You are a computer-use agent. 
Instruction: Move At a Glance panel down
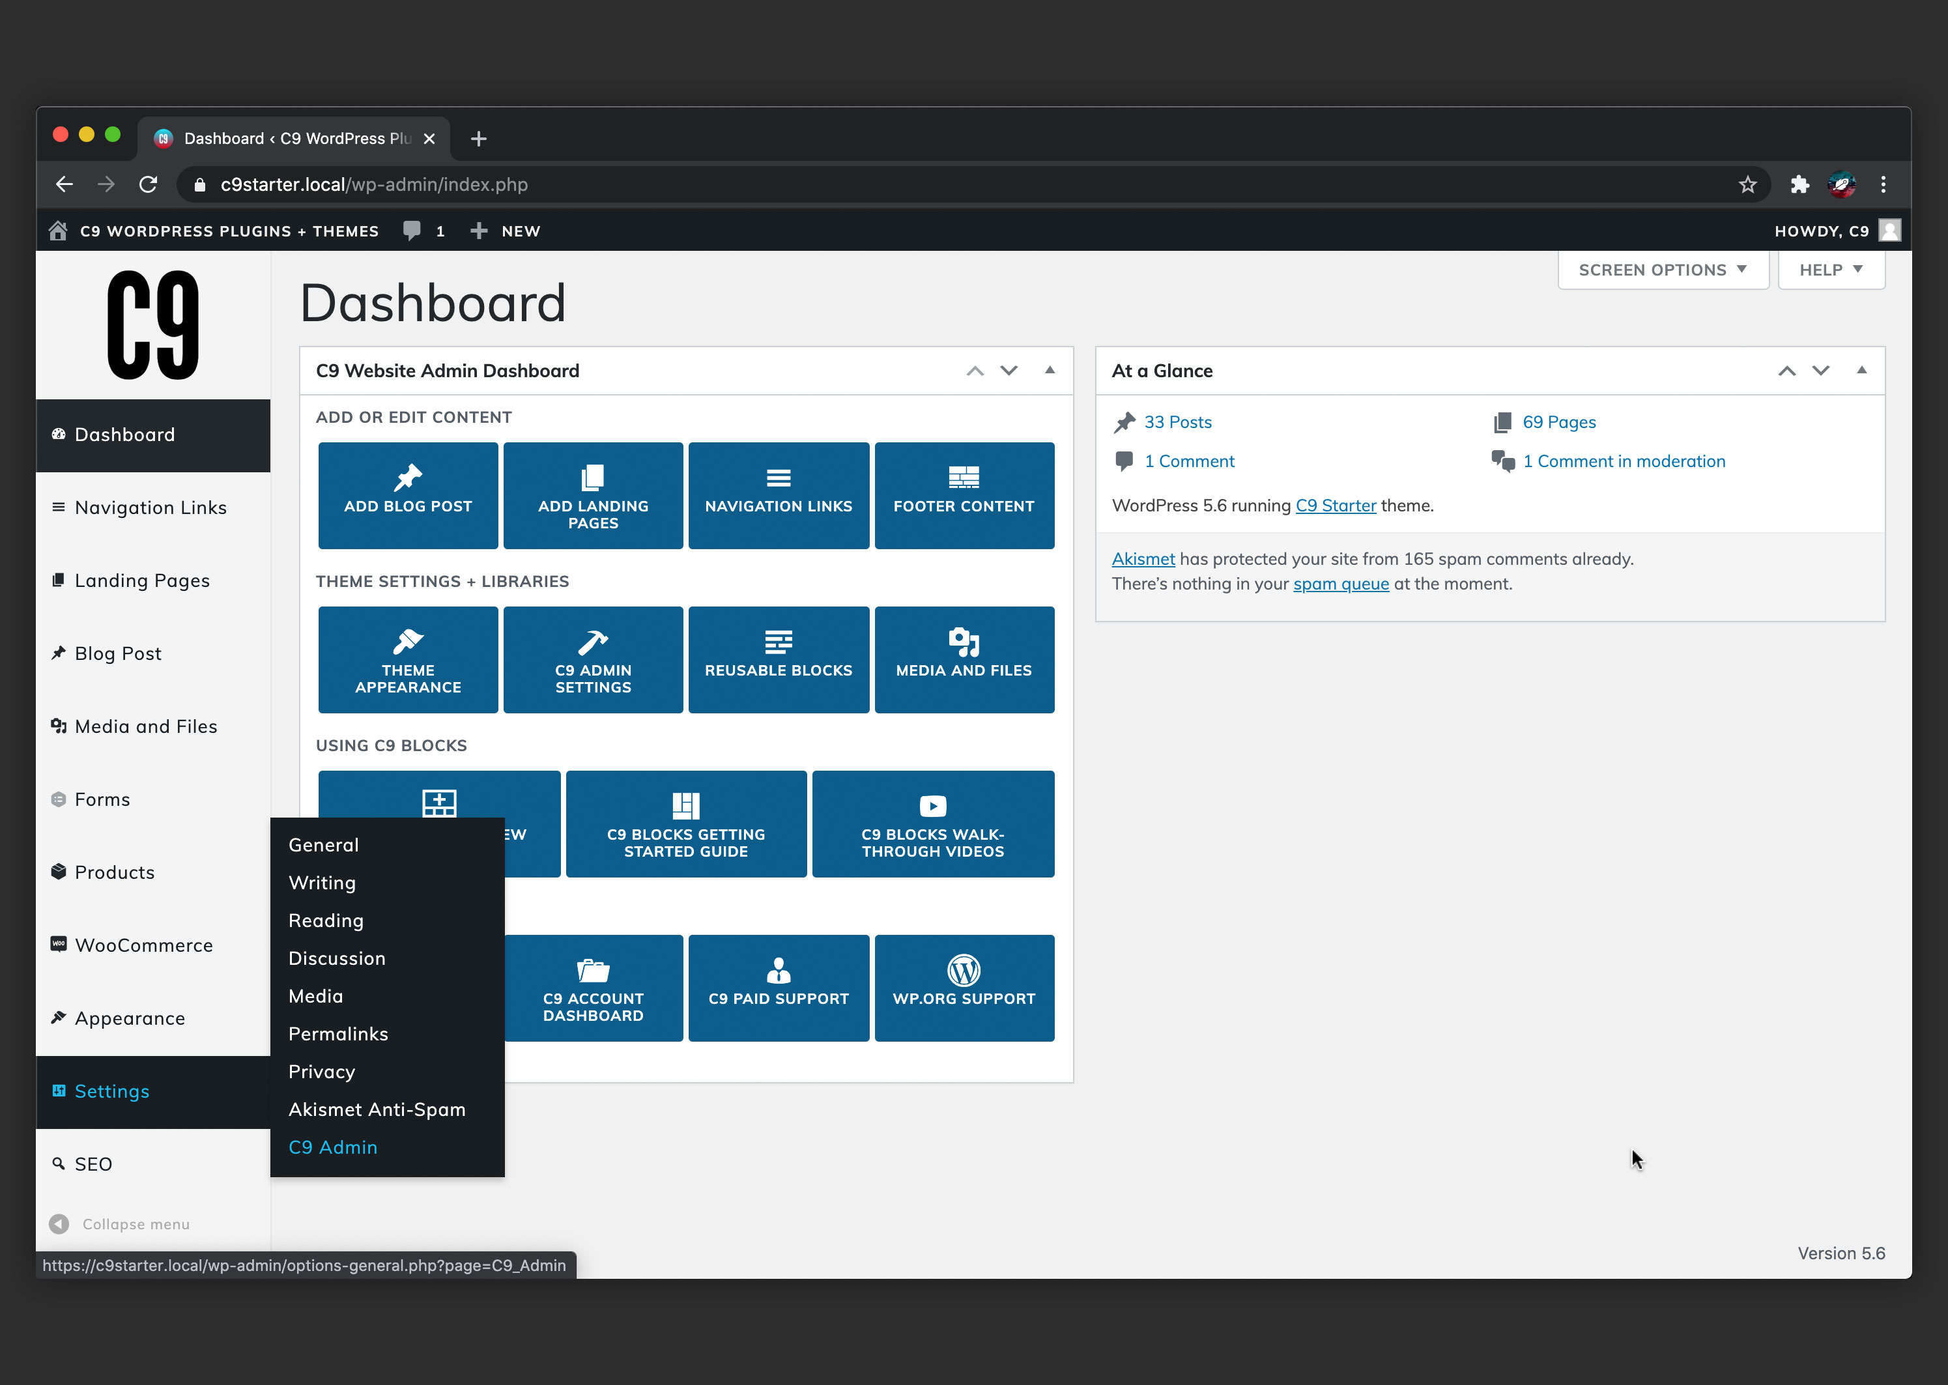(1821, 371)
